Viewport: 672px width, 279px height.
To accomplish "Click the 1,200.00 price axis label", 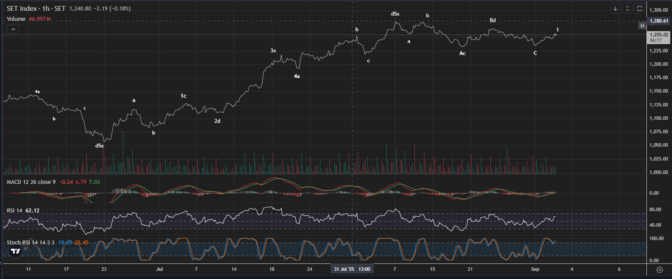I will coord(659,64).
